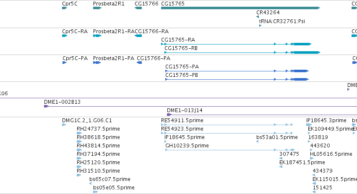Select the CG15765-RA transcript line

236,44
